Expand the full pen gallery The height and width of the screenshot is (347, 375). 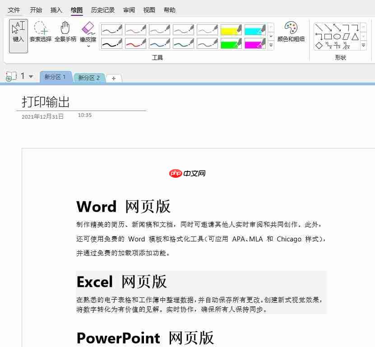click(271, 45)
